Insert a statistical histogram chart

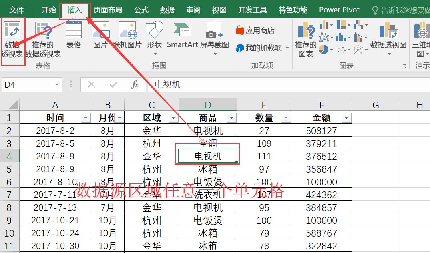(341, 37)
